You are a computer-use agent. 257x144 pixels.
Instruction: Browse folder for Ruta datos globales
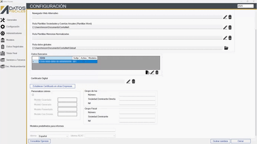click(x=226, y=48)
